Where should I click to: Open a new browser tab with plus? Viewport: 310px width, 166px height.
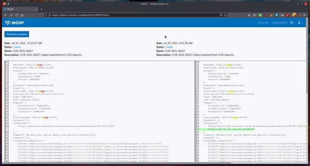(41, 9)
